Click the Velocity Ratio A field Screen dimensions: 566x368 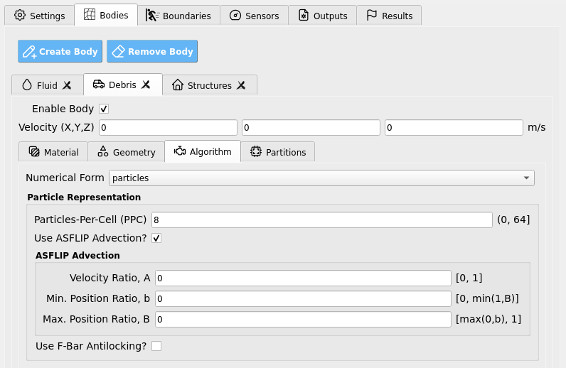pyautogui.click(x=303, y=278)
